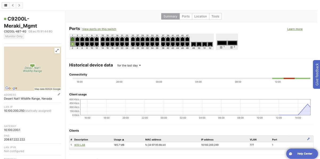Select switch port 13 icon
Image resolution: width=320 pixels, height=159 pixels.
coord(103,39)
